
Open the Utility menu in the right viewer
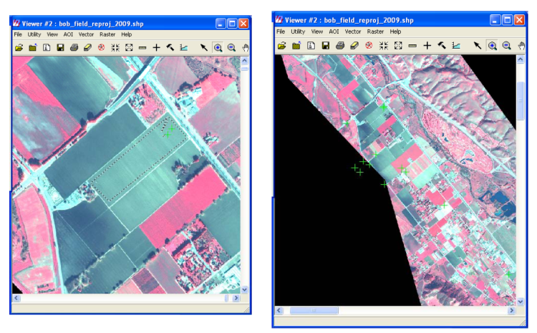coord(298,32)
